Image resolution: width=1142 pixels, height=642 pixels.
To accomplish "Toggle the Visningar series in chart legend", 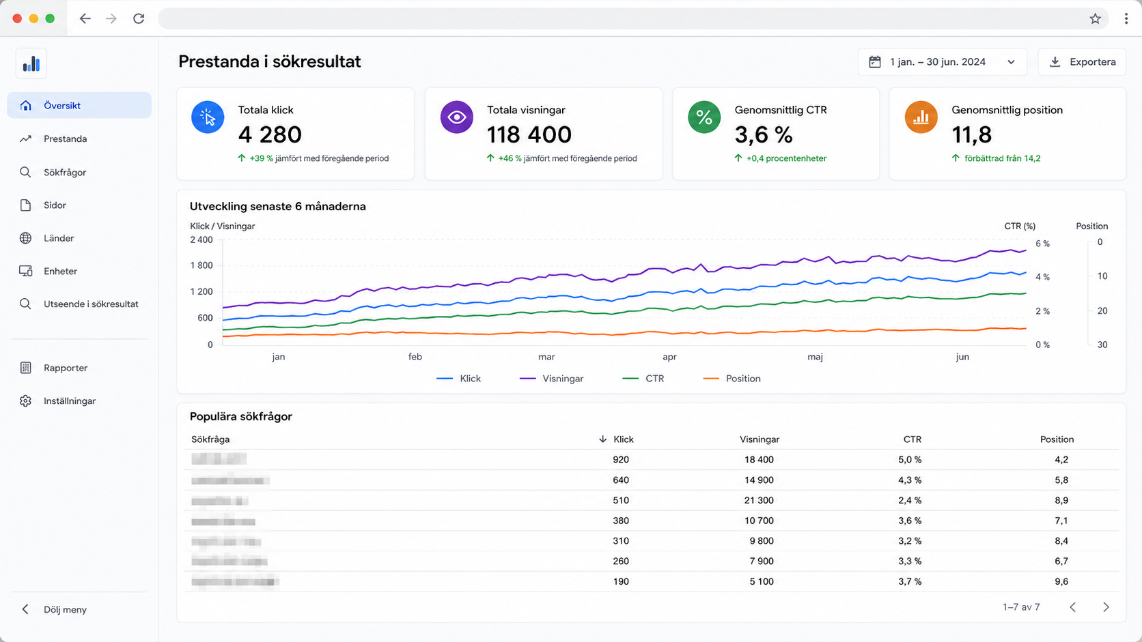I will tap(551, 379).
